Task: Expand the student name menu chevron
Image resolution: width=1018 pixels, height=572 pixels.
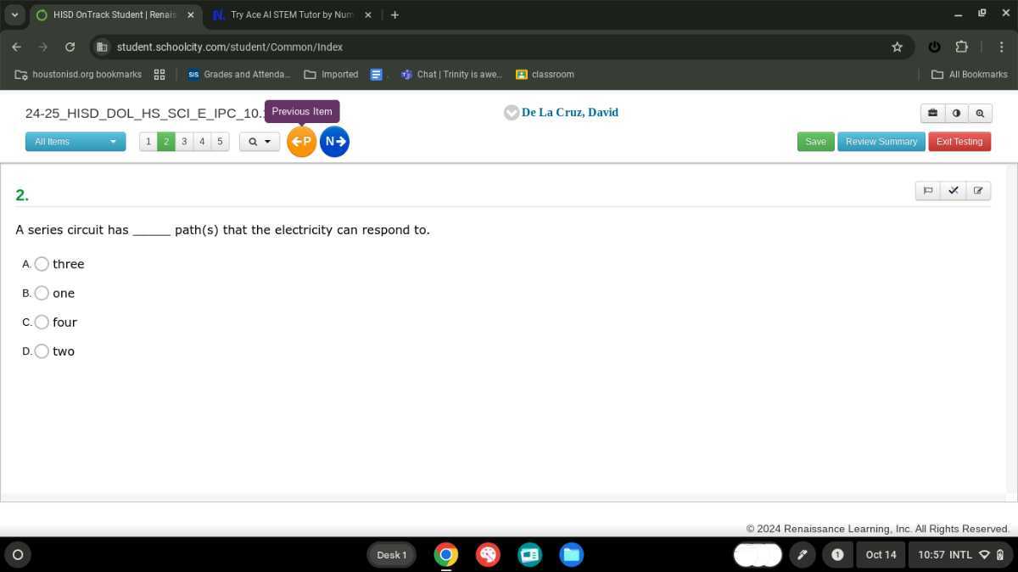Action: pos(512,113)
